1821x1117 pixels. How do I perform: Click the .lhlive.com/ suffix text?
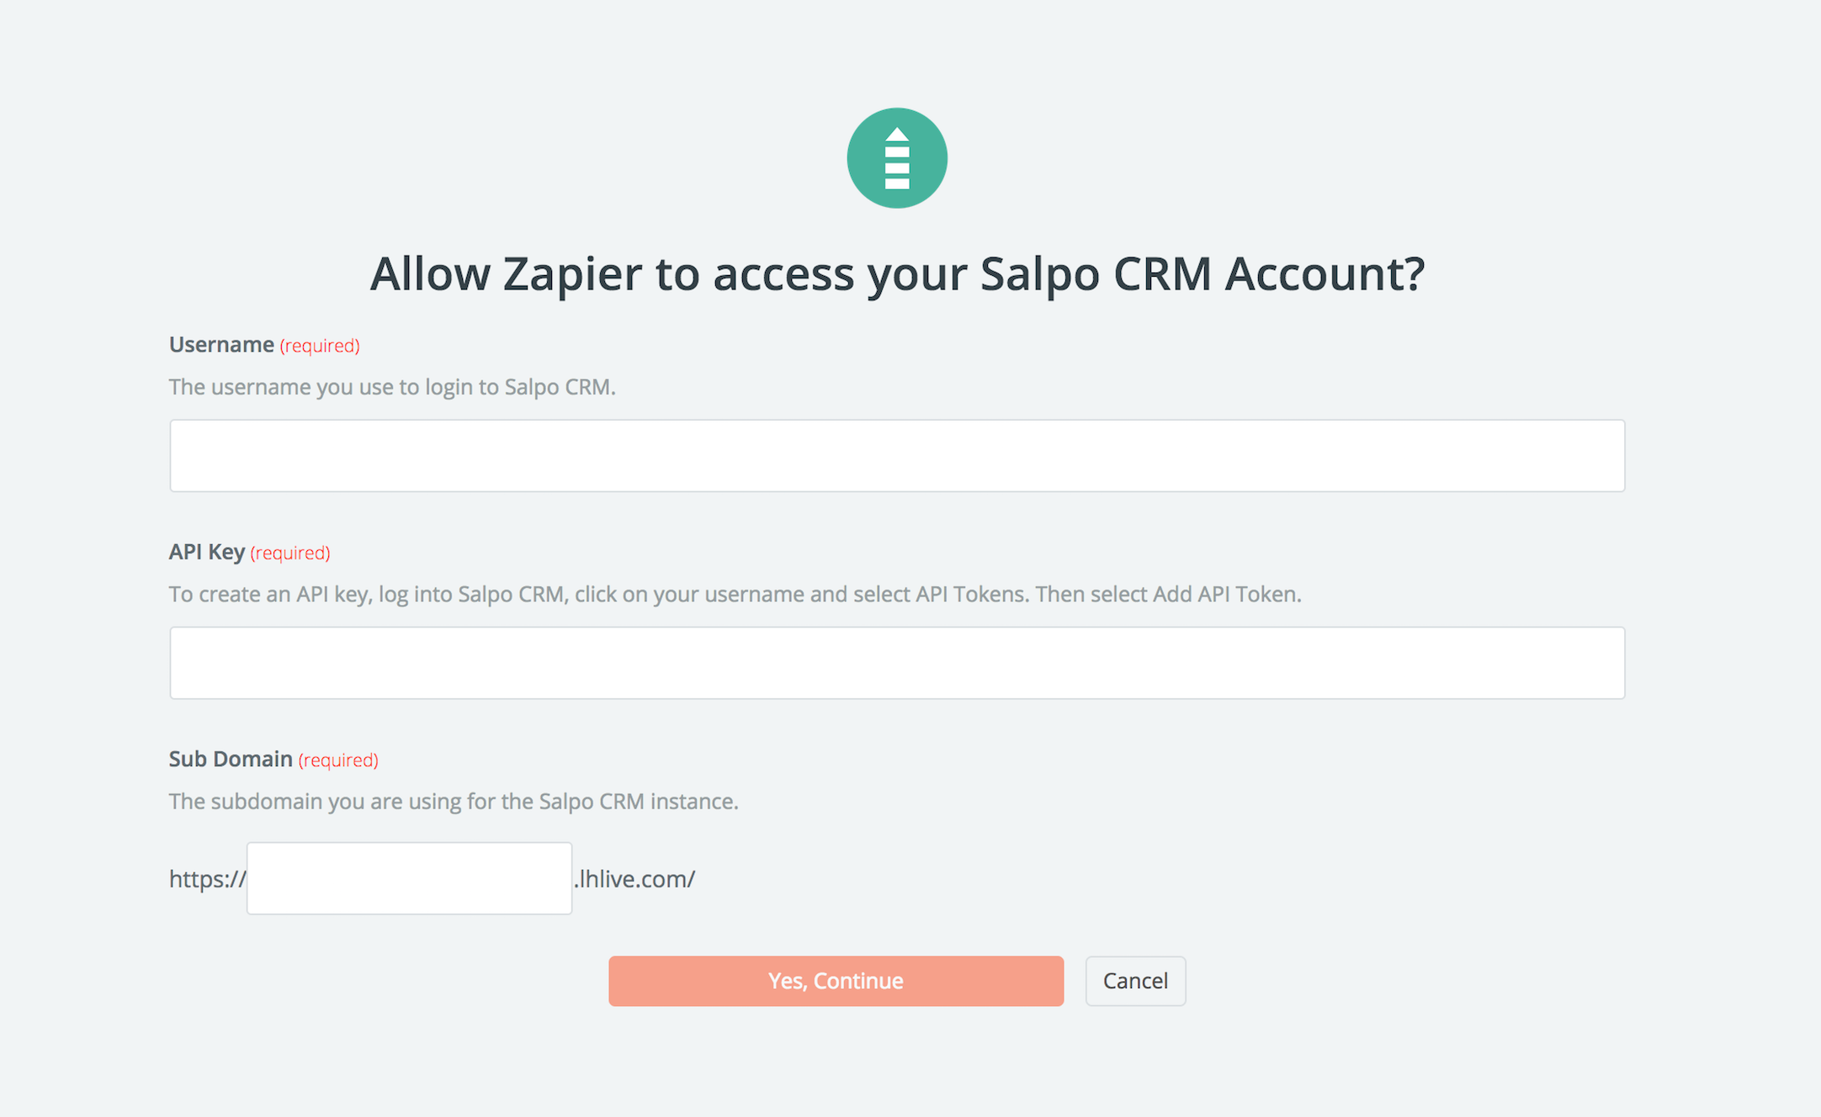click(x=634, y=879)
